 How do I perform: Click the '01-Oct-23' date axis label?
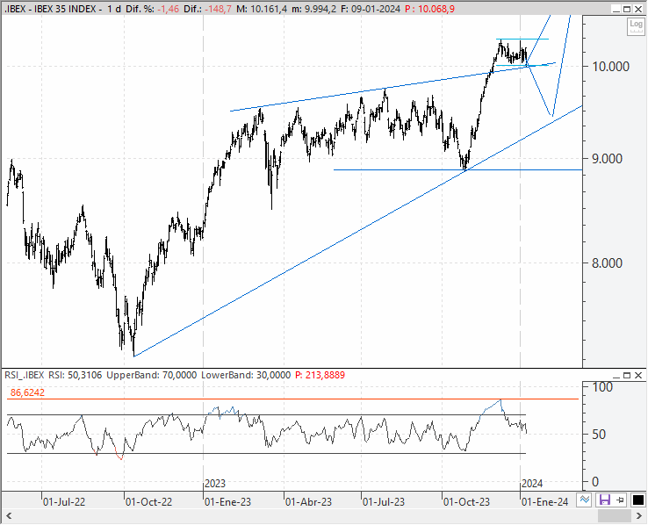coord(466,502)
